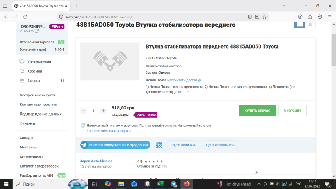Click the 'Hot days ahead' weather widget
This screenshot has height=189, width=336.
[234, 184]
